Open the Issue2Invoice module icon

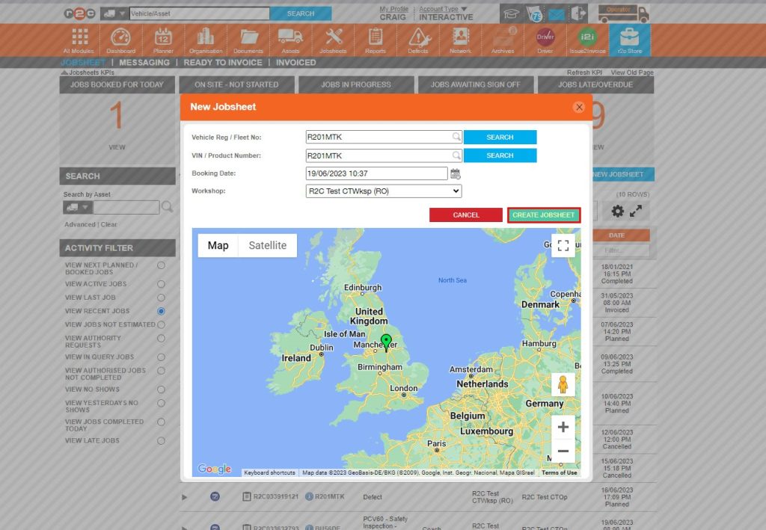(x=586, y=36)
